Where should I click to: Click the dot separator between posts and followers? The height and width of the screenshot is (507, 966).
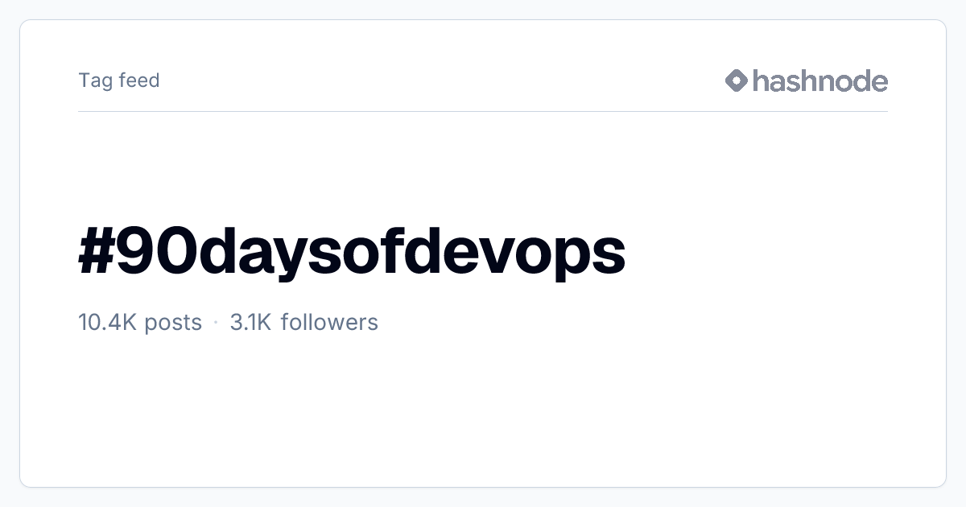point(216,323)
